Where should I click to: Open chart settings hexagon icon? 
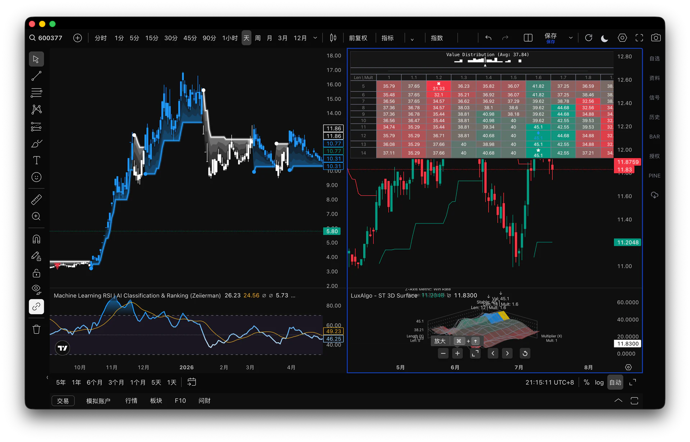pyautogui.click(x=622, y=38)
